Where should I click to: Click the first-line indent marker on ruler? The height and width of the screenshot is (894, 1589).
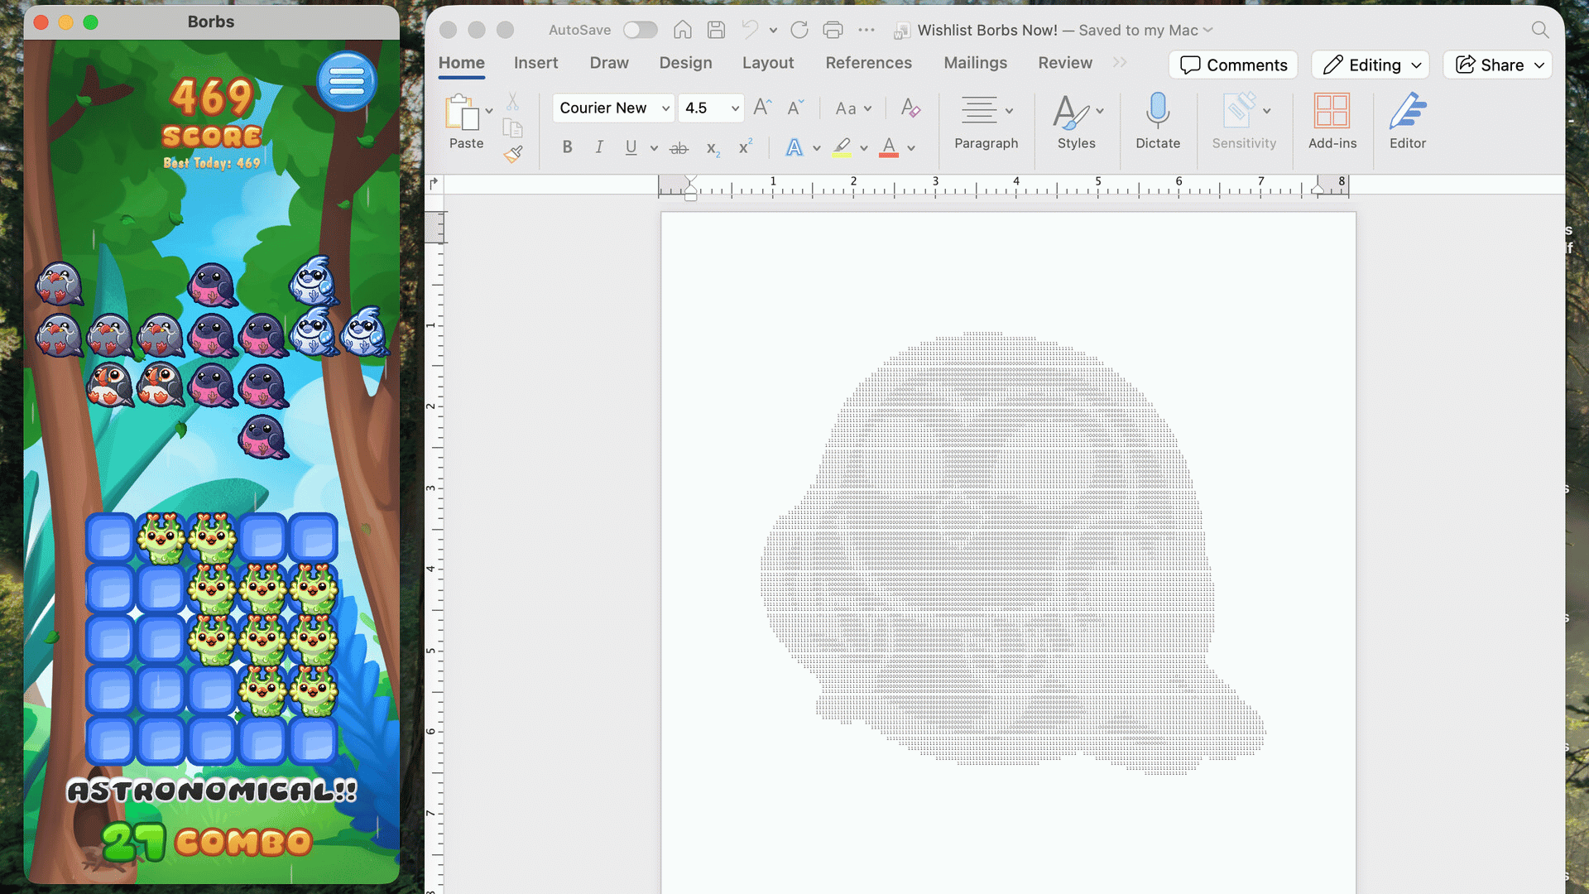(690, 180)
